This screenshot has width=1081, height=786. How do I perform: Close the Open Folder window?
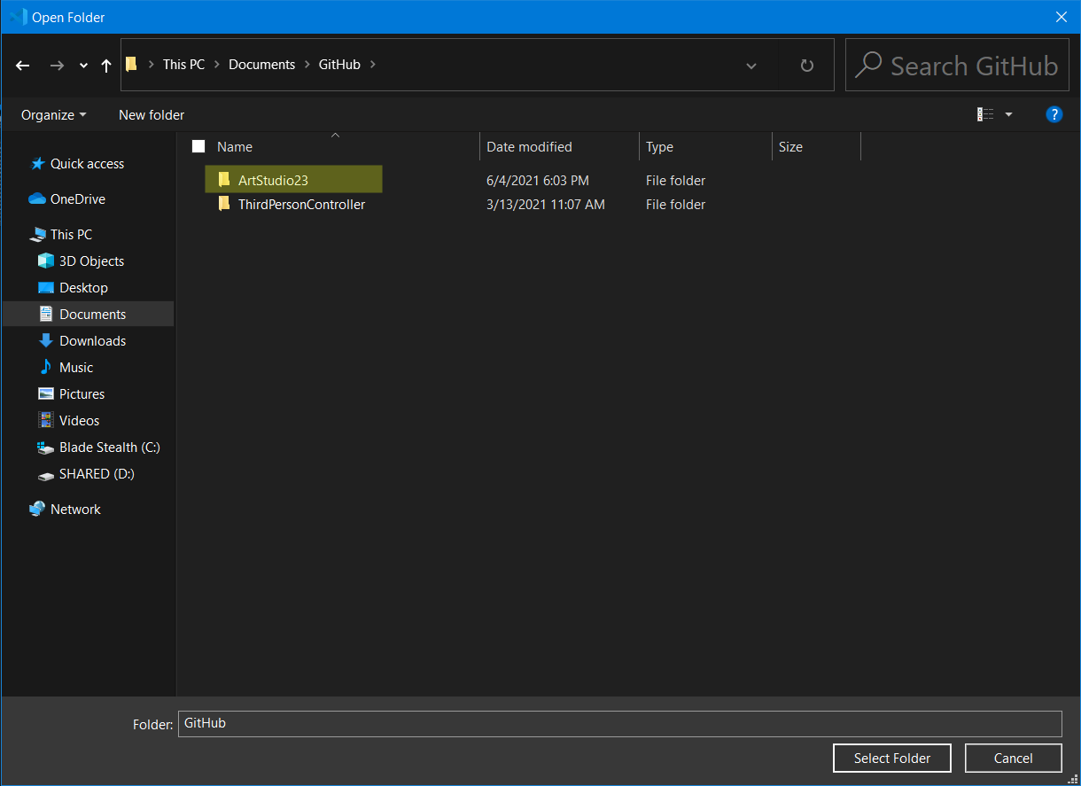tap(1061, 17)
